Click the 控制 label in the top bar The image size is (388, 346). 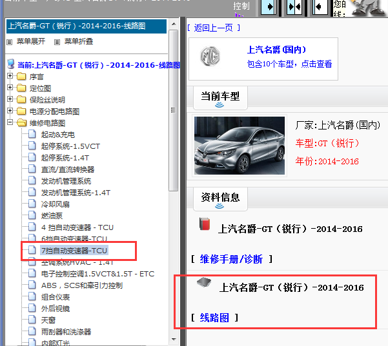click(x=241, y=6)
